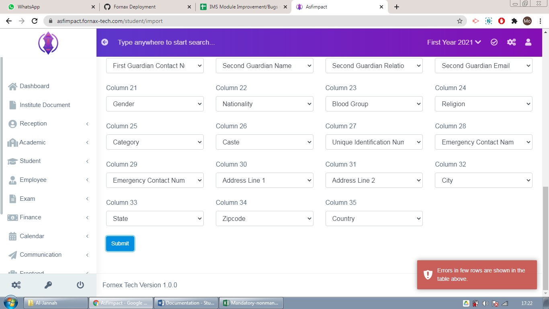
Task: Click the taskbar volume speaker icon
Action: tap(485, 303)
